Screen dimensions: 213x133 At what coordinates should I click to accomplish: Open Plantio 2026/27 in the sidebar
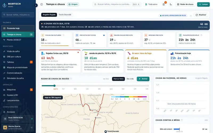click(18, 40)
